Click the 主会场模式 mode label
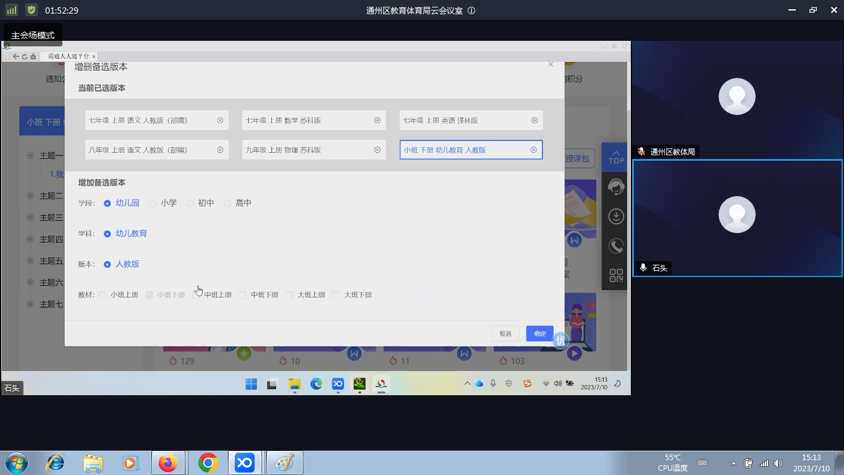Image resolution: width=844 pixels, height=475 pixels. tap(33, 35)
